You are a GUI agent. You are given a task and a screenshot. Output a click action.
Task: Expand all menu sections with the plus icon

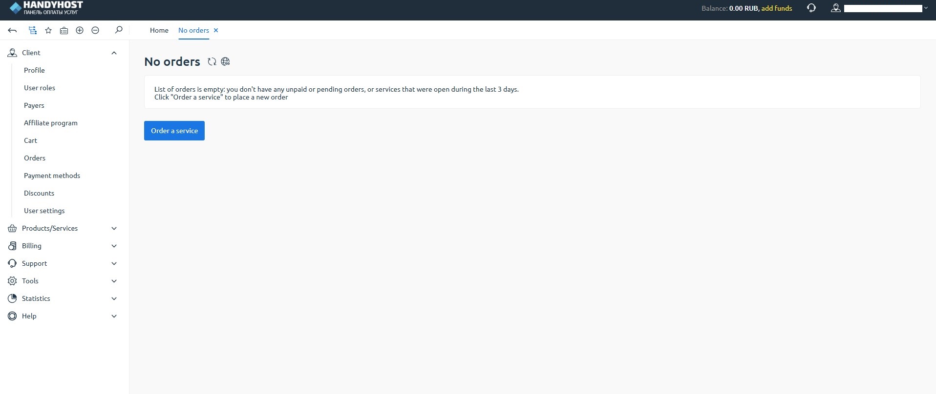pos(80,30)
